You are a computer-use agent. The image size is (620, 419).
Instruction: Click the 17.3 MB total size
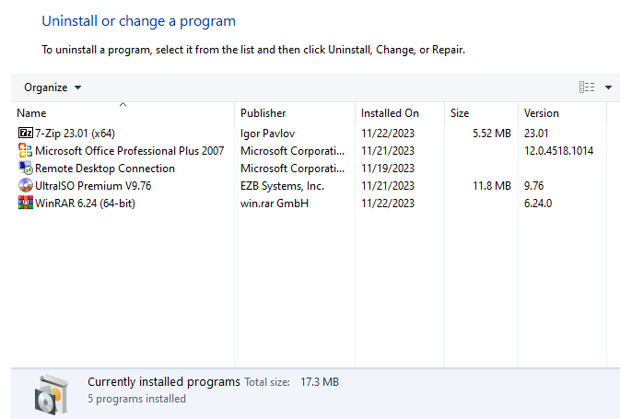pyautogui.click(x=320, y=382)
